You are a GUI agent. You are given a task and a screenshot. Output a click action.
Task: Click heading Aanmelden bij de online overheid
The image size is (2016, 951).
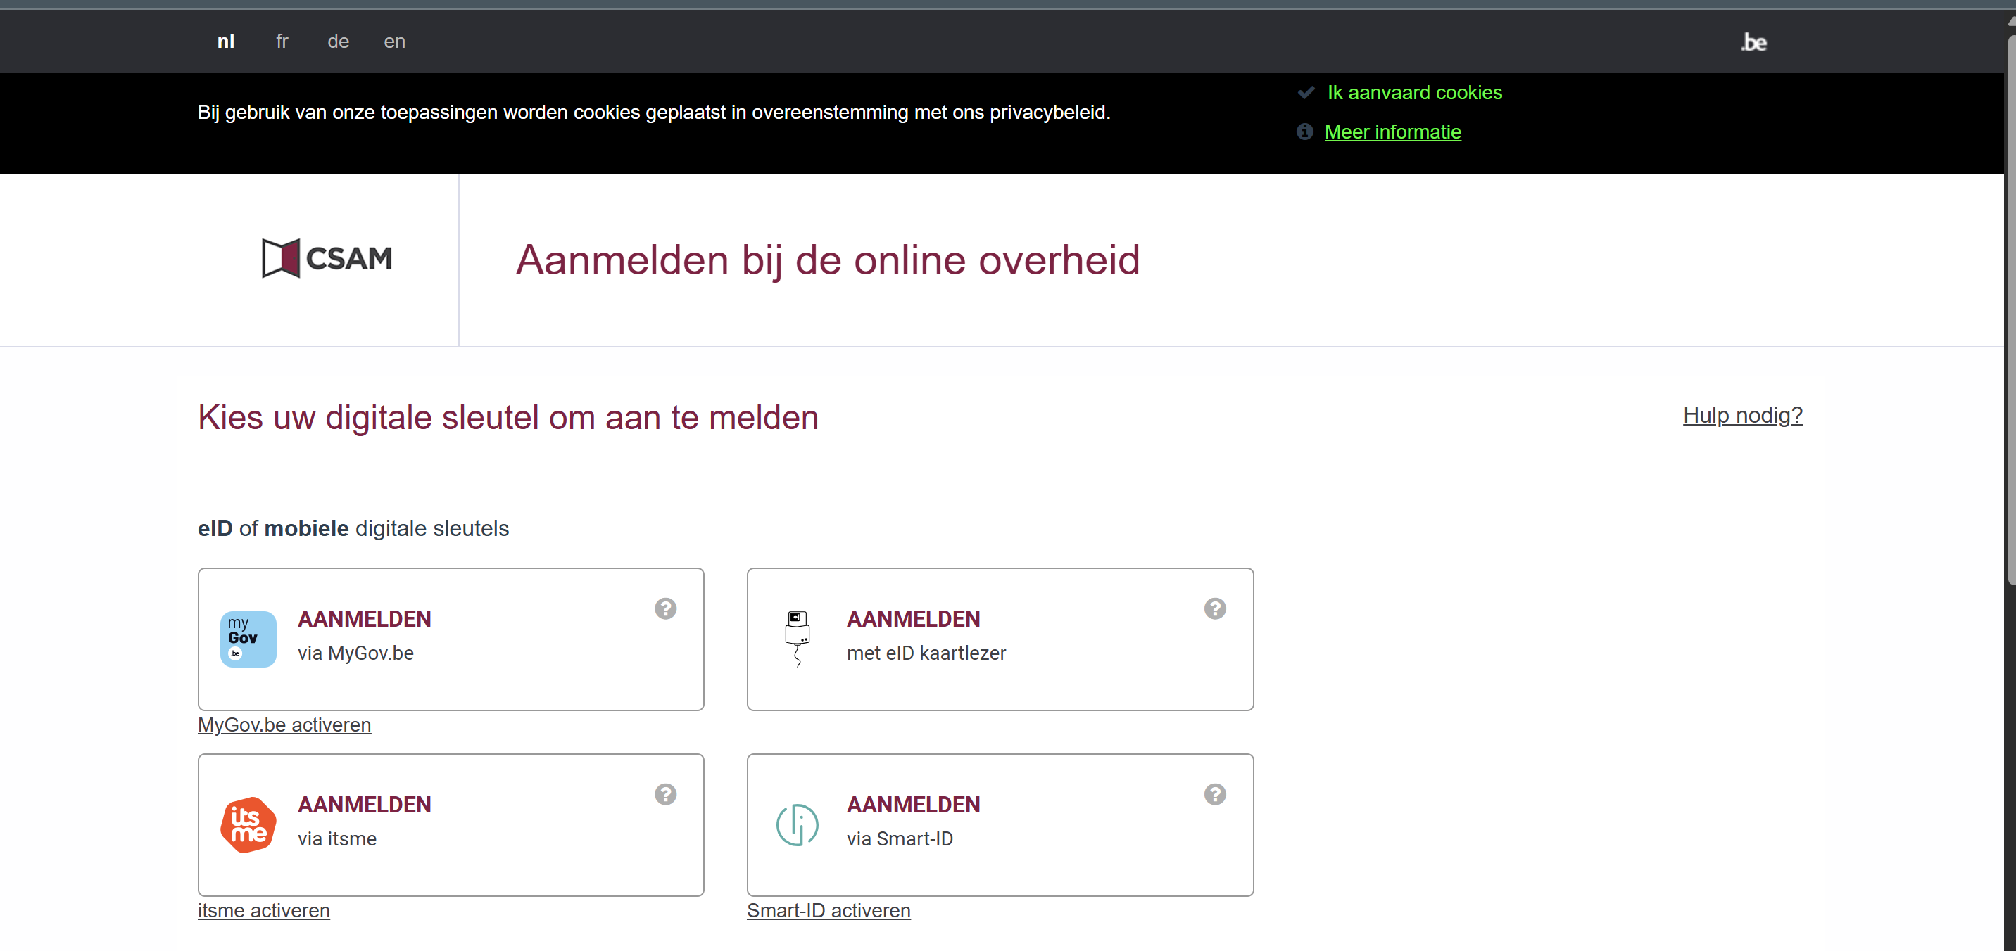pyautogui.click(x=827, y=260)
